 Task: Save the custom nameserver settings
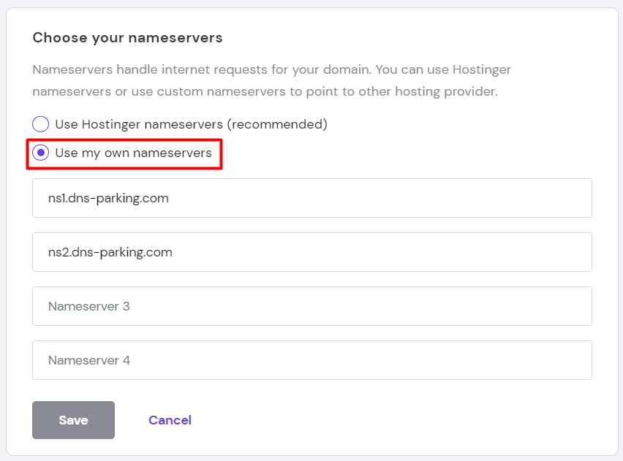73,420
